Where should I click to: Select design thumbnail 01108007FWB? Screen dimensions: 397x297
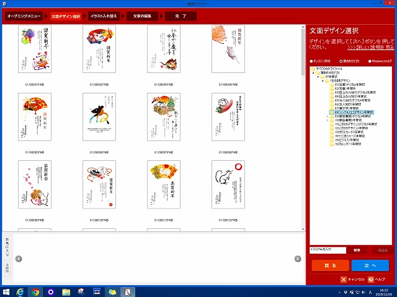164,117
